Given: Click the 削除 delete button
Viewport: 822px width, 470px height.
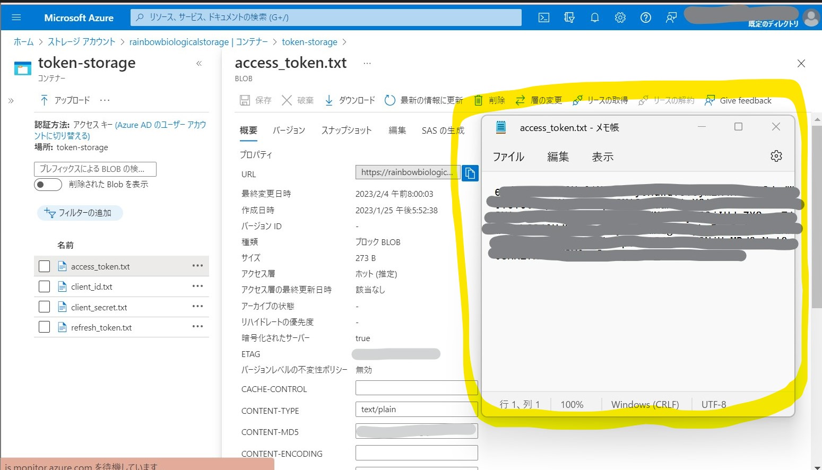Looking at the screenshot, I should pyautogui.click(x=489, y=100).
